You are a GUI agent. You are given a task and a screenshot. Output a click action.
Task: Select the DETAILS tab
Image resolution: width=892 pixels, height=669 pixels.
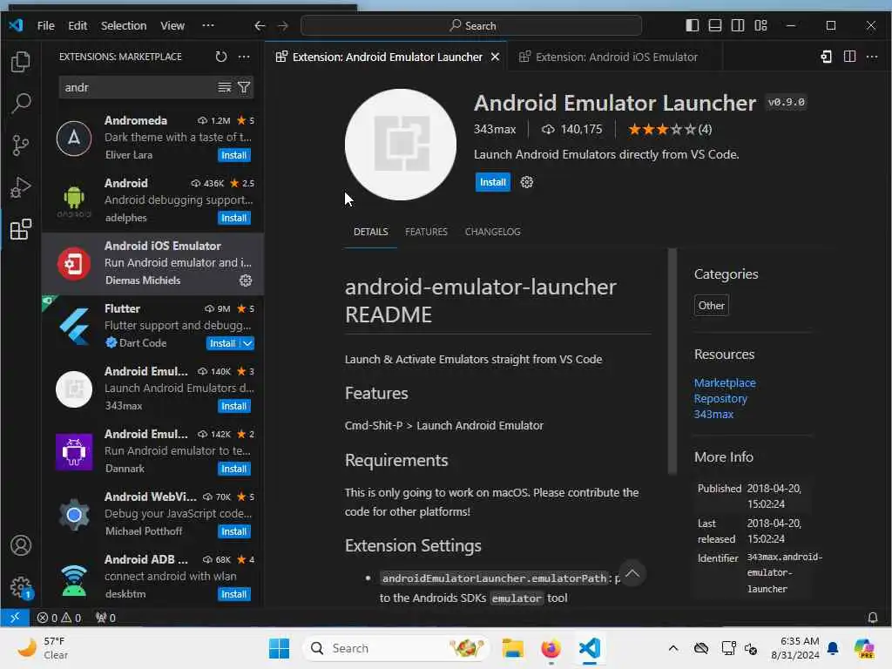pyautogui.click(x=370, y=232)
